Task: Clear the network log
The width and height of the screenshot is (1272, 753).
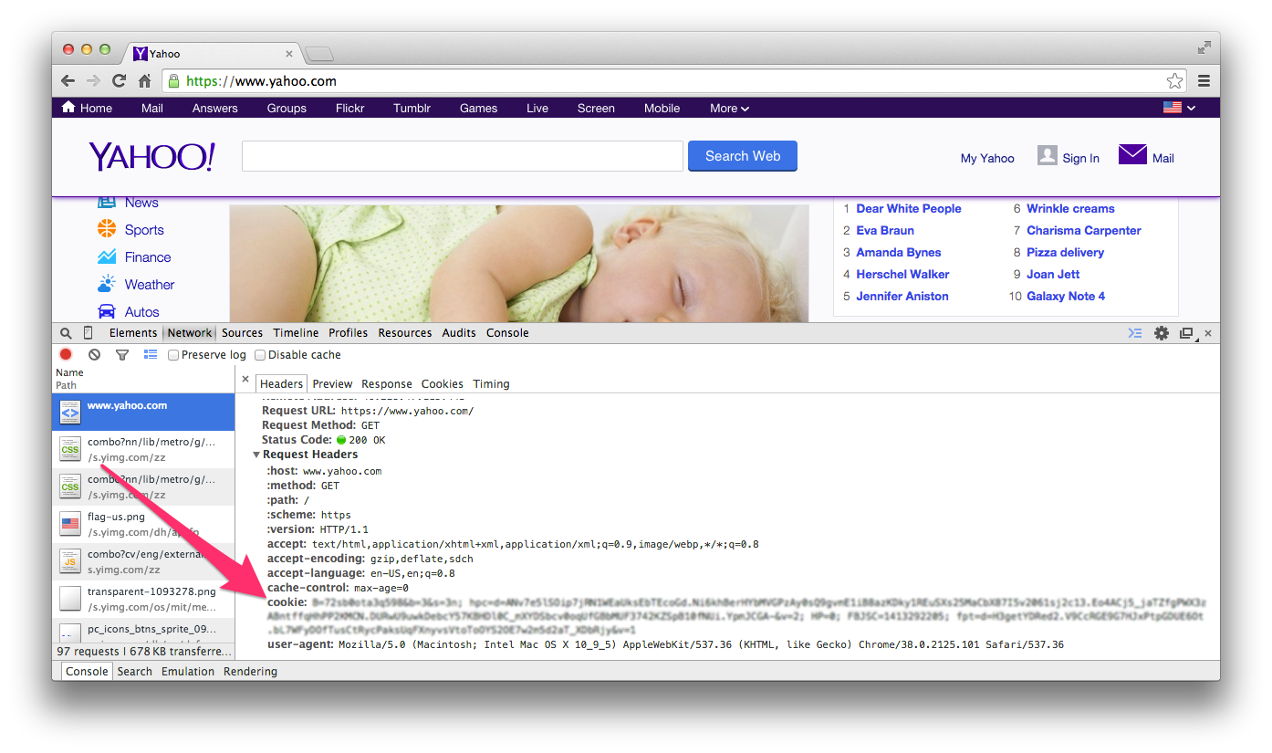Action: point(94,355)
